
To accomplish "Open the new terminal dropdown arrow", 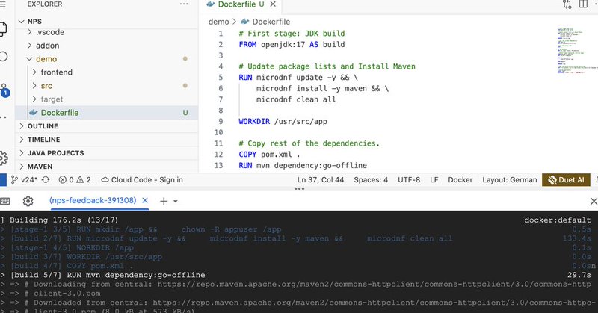I will pyautogui.click(x=176, y=201).
